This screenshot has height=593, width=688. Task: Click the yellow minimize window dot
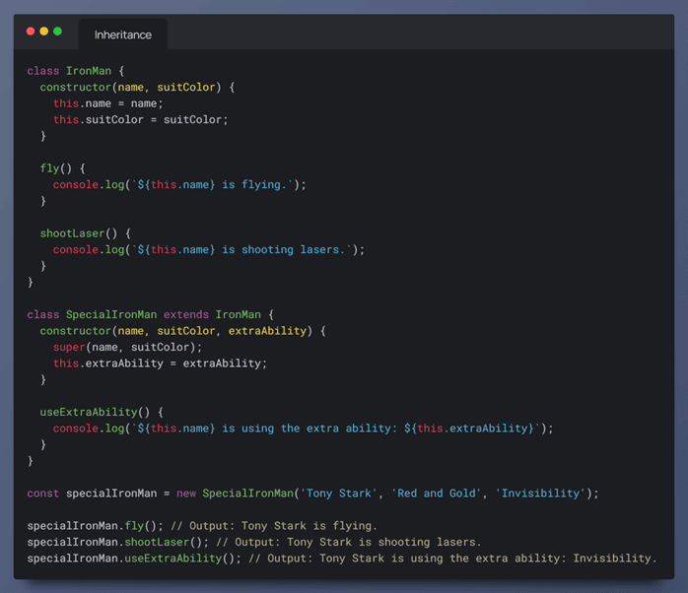tap(44, 32)
